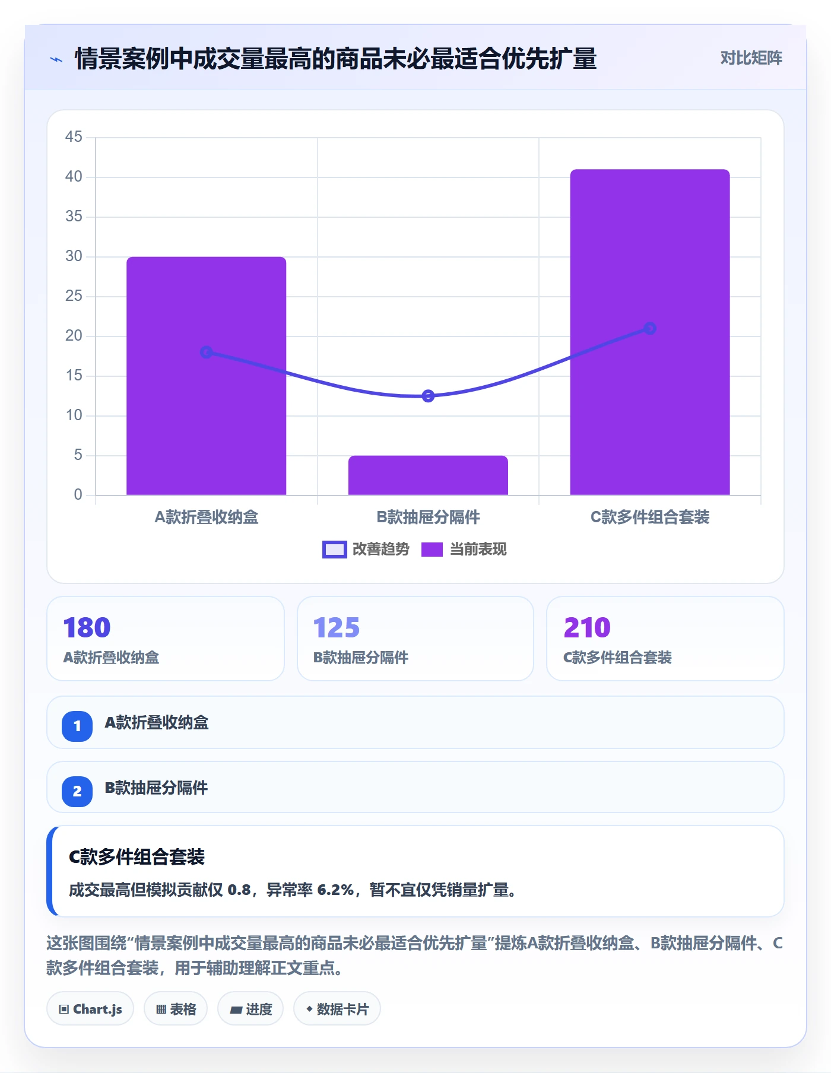Click the trend line point over B款抽屉分隔件

pyautogui.click(x=428, y=396)
